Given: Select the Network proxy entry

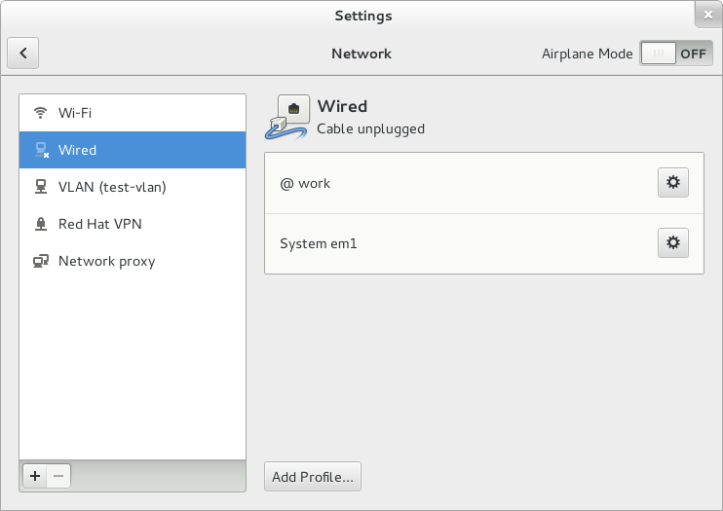Looking at the screenshot, I should pos(133,261).
